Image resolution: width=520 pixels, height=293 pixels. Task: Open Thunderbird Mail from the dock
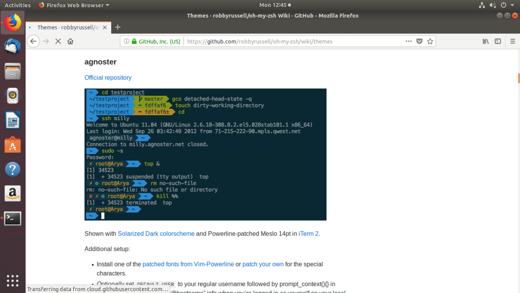click(x=12, y=46)
